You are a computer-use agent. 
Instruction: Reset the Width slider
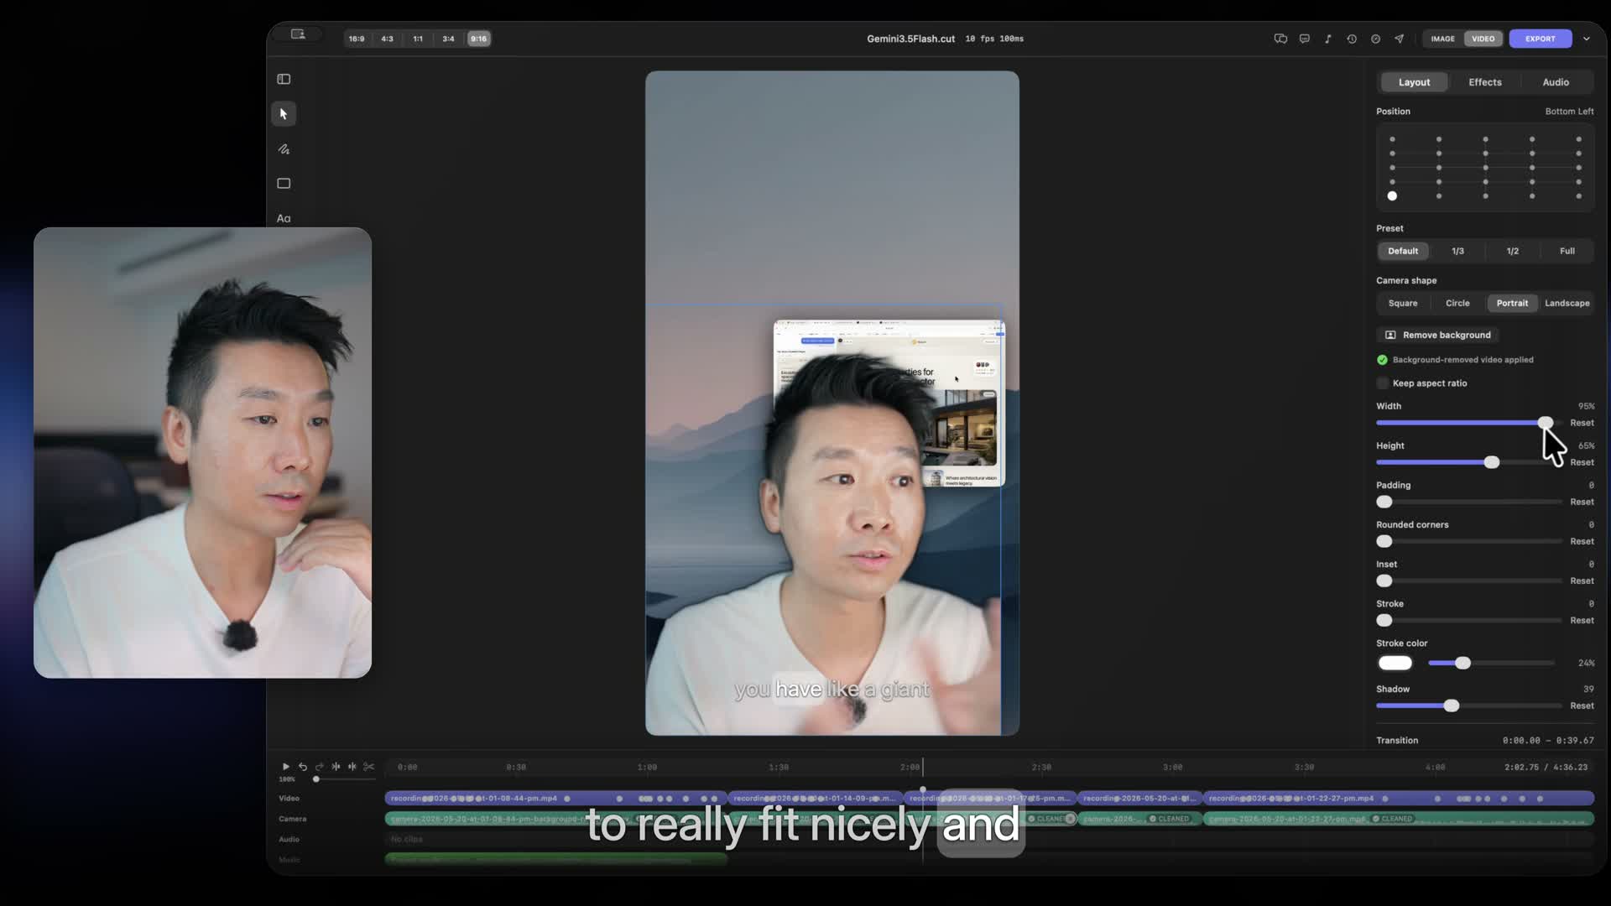1582,423
